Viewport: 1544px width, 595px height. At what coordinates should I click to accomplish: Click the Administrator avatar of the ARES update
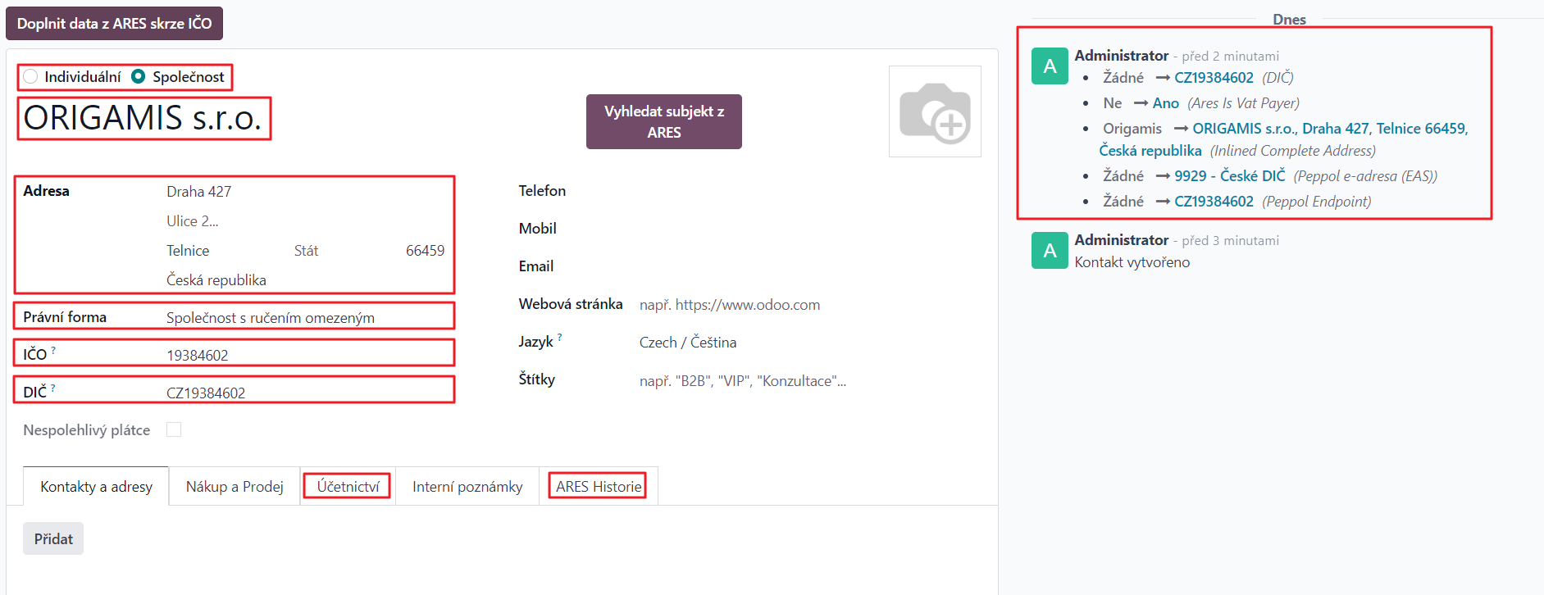point(1050,66)
